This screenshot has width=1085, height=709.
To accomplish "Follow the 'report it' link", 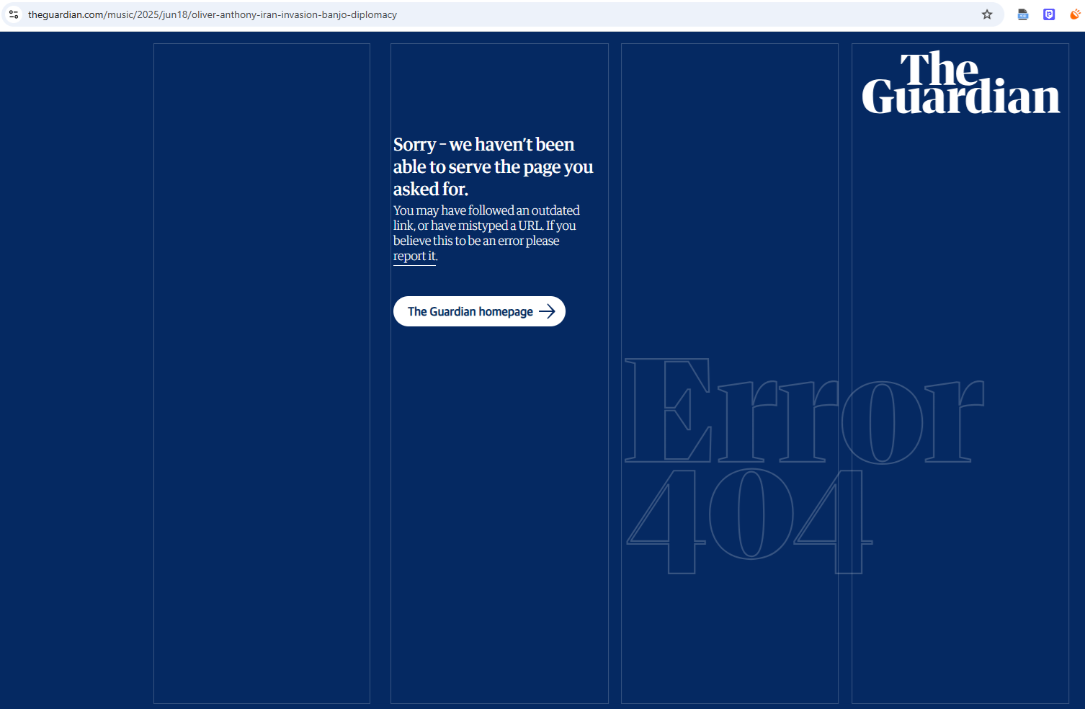I will (414, 257).
